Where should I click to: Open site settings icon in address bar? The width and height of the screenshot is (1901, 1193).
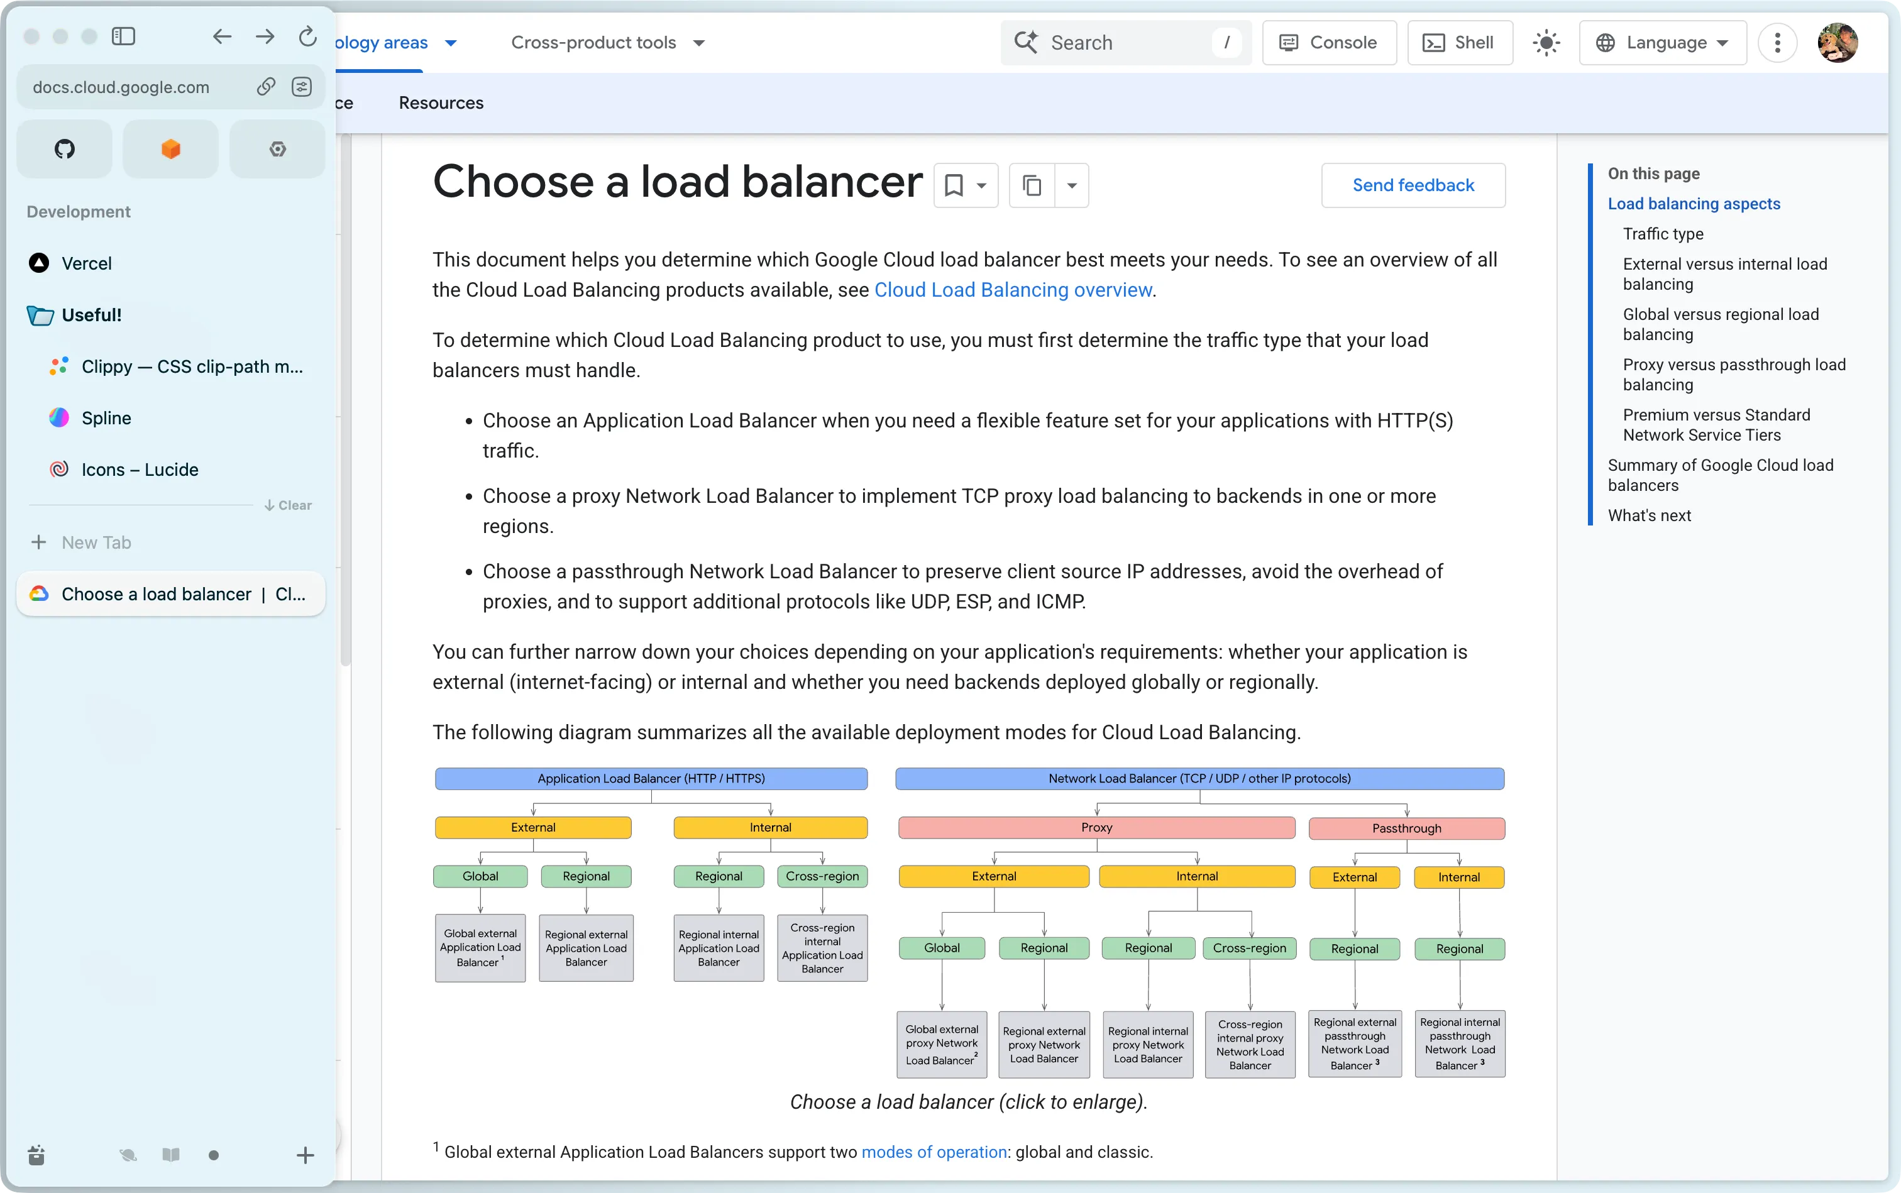(302, 87)
